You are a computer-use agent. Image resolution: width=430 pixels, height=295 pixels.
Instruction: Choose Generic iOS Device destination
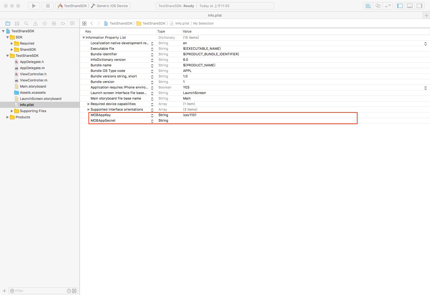pos(109,6)
